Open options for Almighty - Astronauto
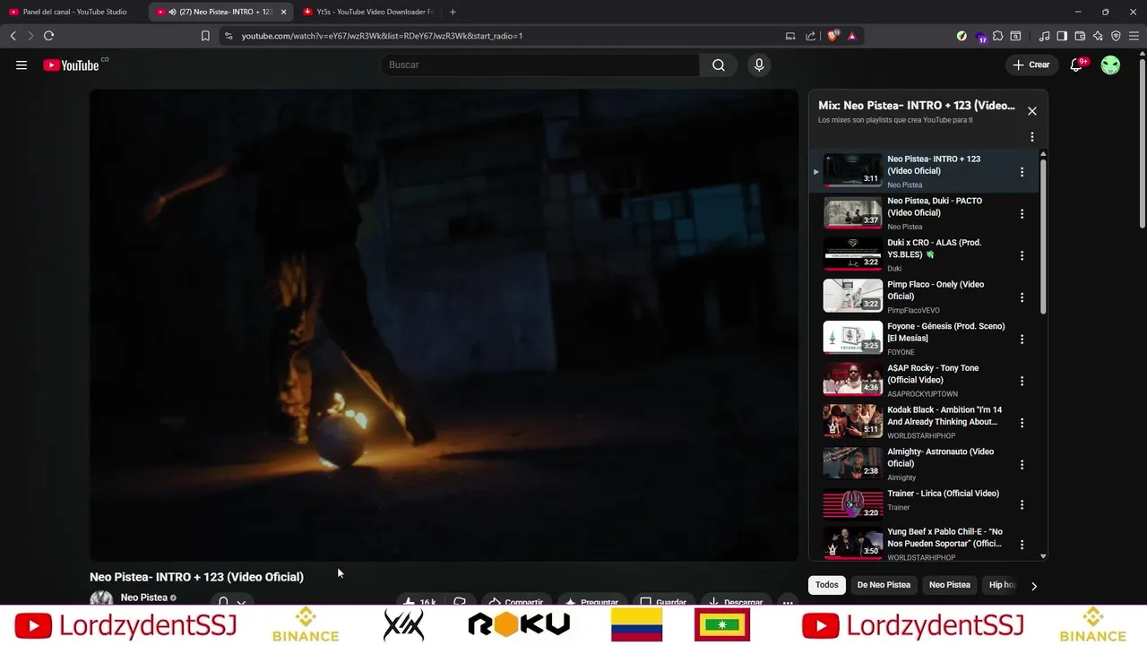Image resolution: width=1147 pixels, height=645 pixels. click(1022, 464)
